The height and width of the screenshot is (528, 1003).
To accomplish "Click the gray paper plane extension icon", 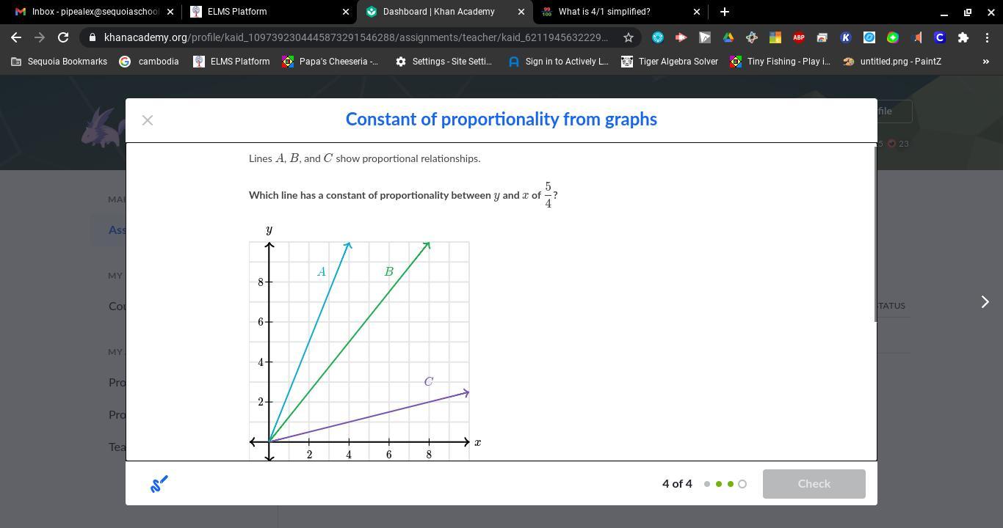I will [705, 37].
